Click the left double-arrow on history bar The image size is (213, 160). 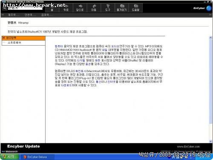[x=3, y=15]
